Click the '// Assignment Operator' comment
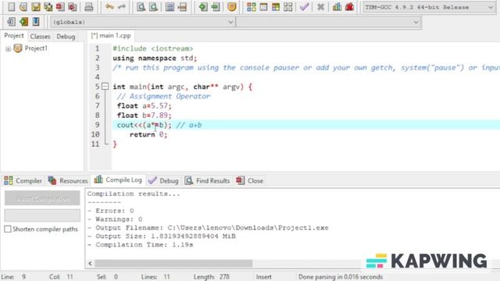Viewport: 500px width, 281px height. click(x=163, y=96)
